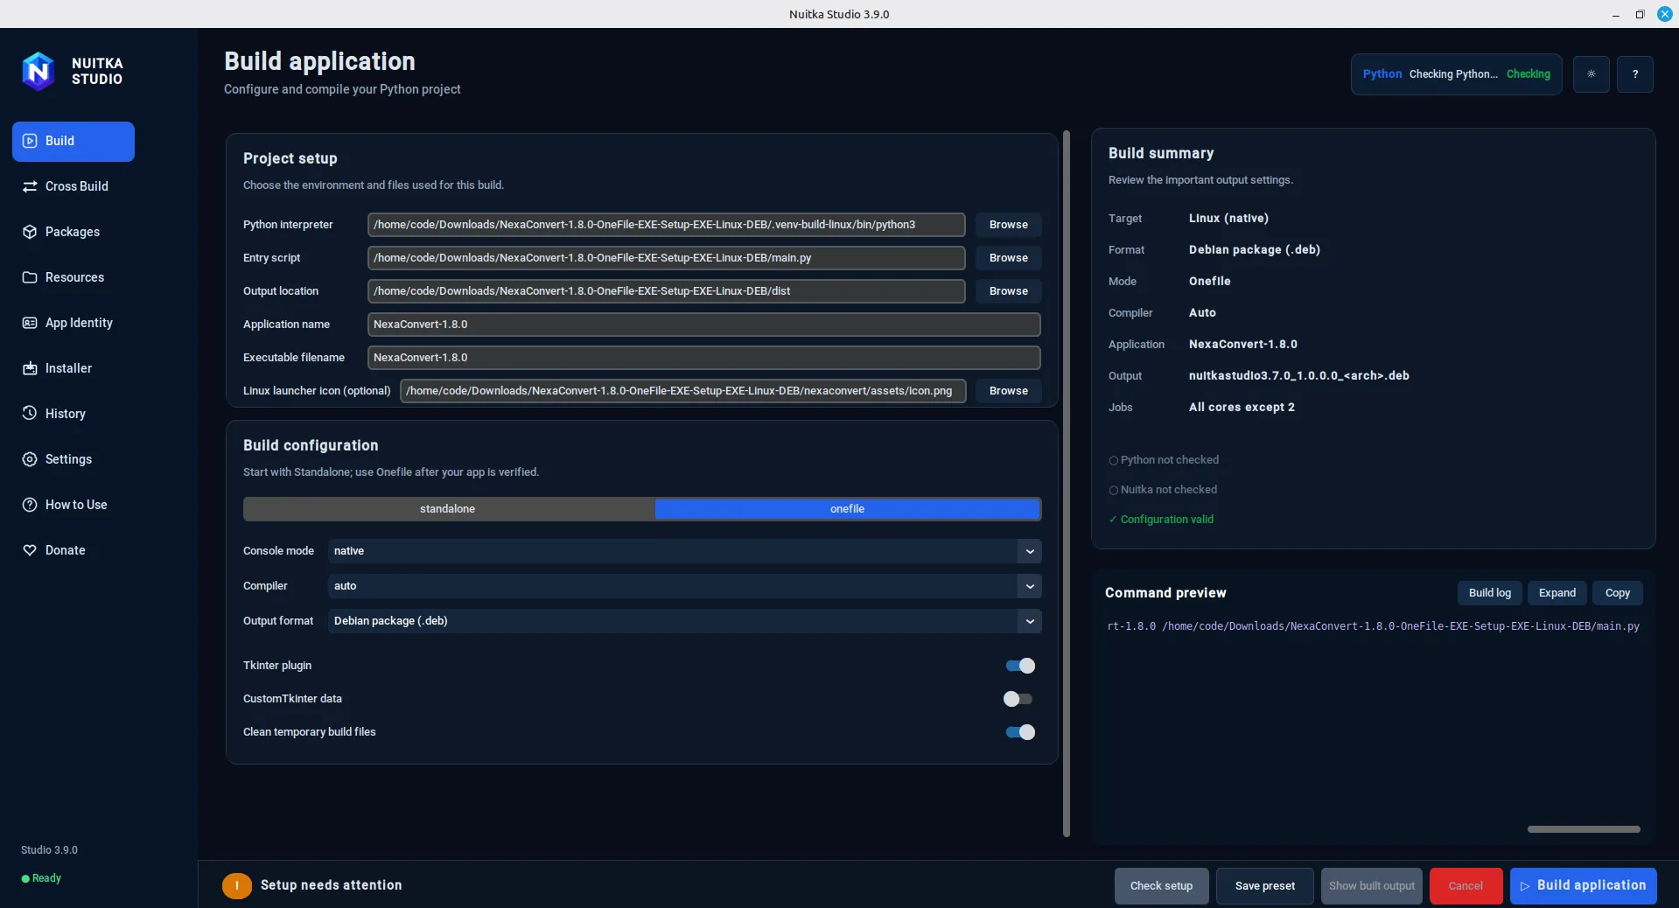Browse for the Linux launcher icon
The width and height of the screenshot is (1679, 908).
pyautogui.click(x=1008, y=391)
